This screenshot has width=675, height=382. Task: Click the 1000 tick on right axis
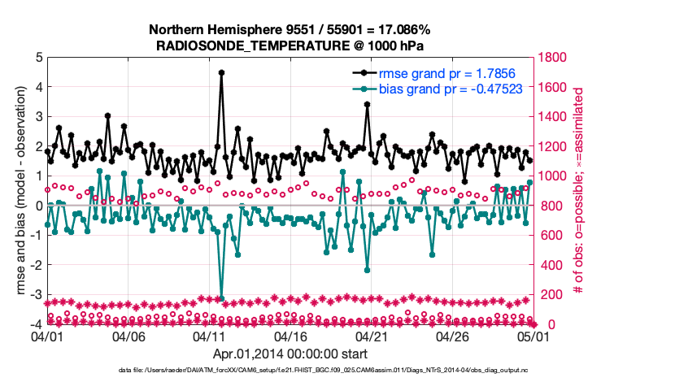click(x=552, y=176)
